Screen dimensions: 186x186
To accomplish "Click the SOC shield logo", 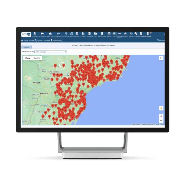I will point(26,35).
